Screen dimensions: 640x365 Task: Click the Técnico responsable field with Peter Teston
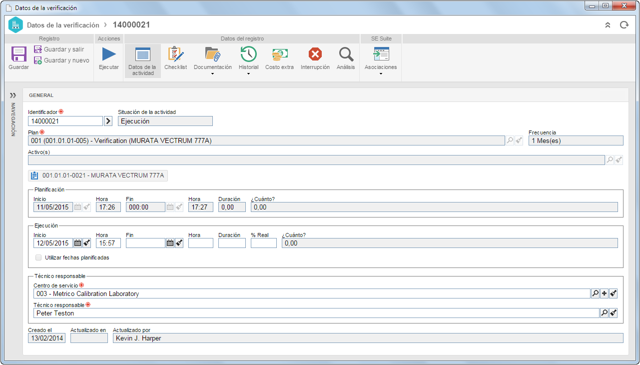pos(316,313)
